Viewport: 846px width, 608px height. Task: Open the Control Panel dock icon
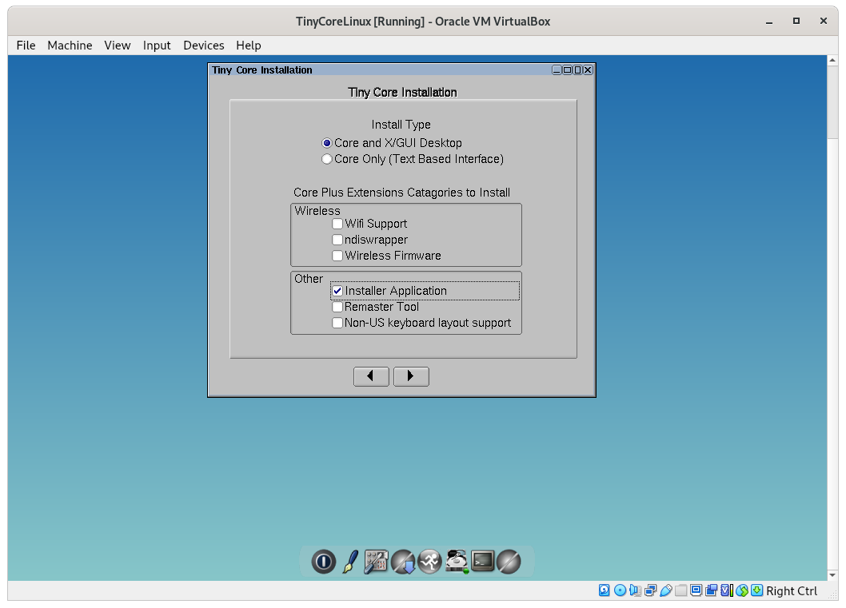[376, 562]
